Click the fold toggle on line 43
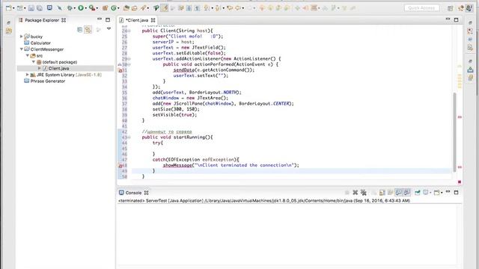 pyautogui.click(x=129, y=137)
